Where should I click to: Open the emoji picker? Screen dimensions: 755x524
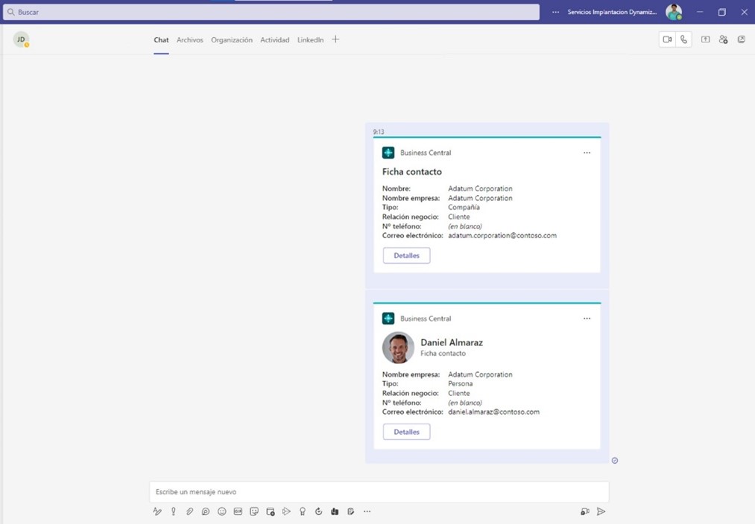[x=222, y=511]
